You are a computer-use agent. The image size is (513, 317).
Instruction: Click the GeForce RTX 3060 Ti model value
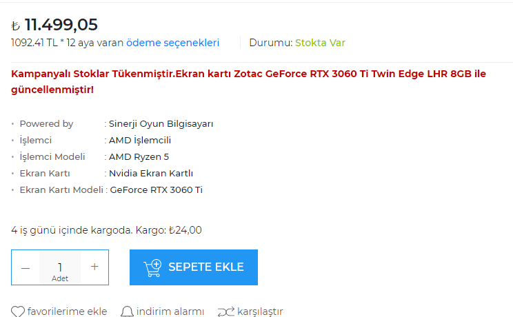[156, 190]
